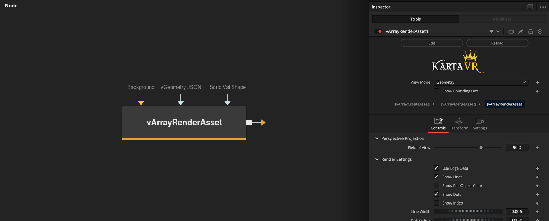Click the Show Lines keyframe diamond
549x221 pixels.
tap(537, 177)
